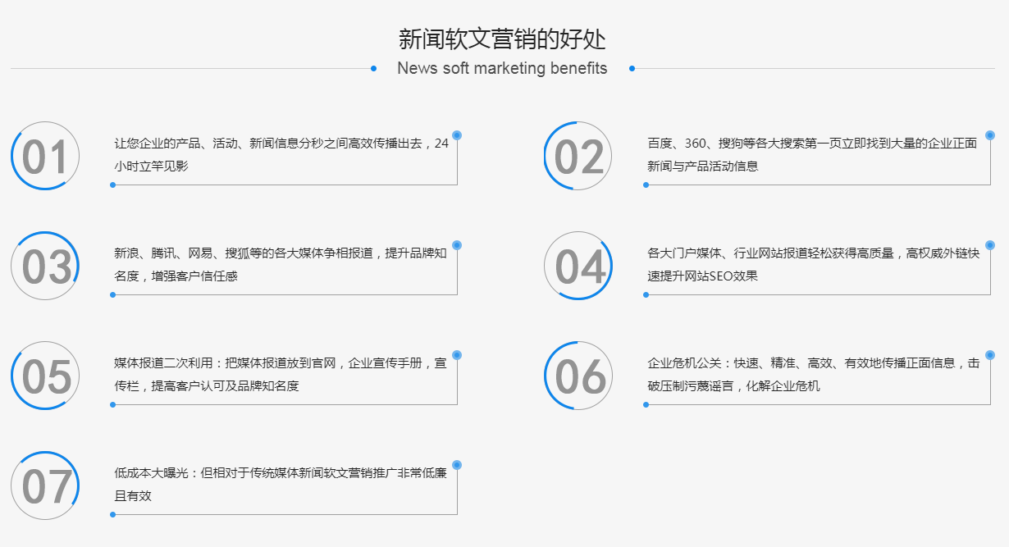Screen dimensions: 1009x547
Task: Click the line 破压制污蔑谣言，化解企业危机
Action: tap(733, 385)
